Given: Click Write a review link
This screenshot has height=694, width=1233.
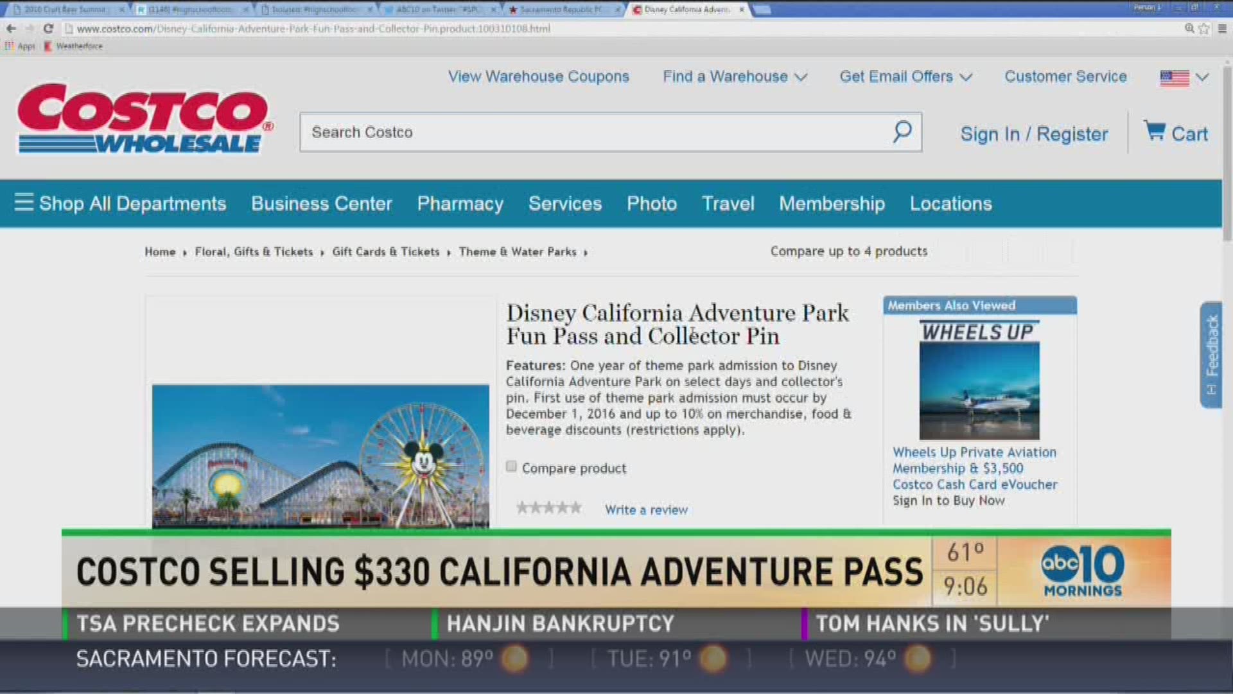Looking at the screenshot, I should [x=646, y=510].
